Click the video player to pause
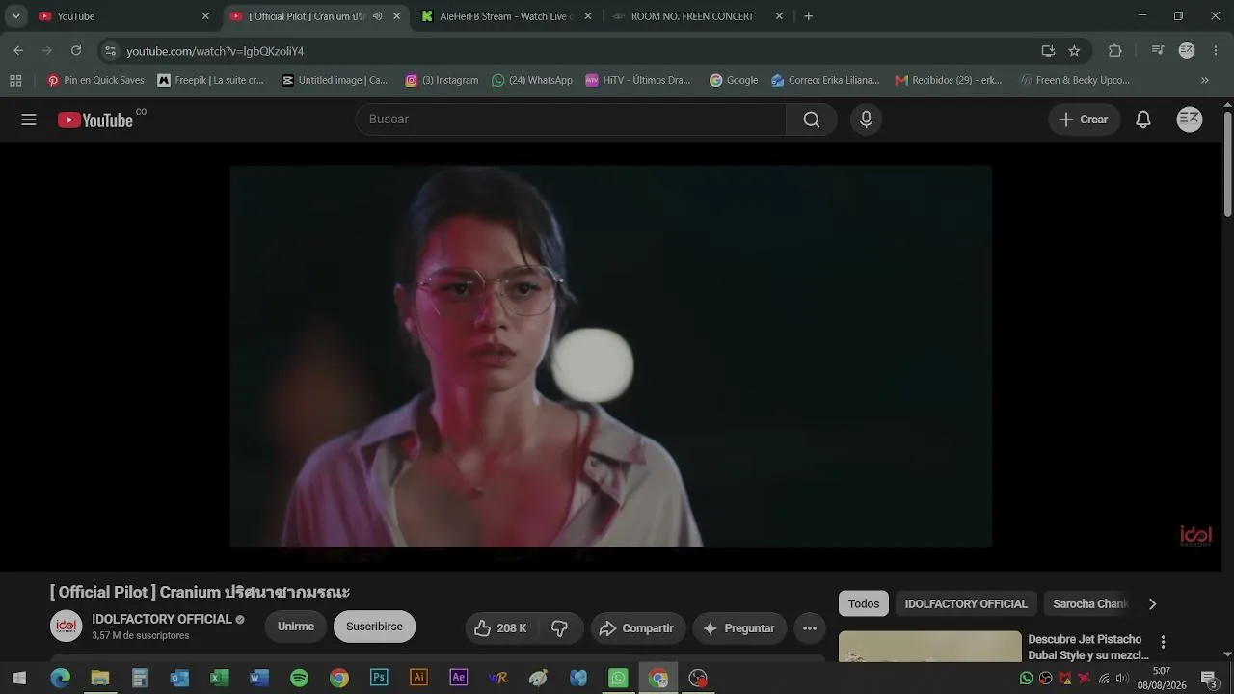1234x694 pixels. pos(610,356)
